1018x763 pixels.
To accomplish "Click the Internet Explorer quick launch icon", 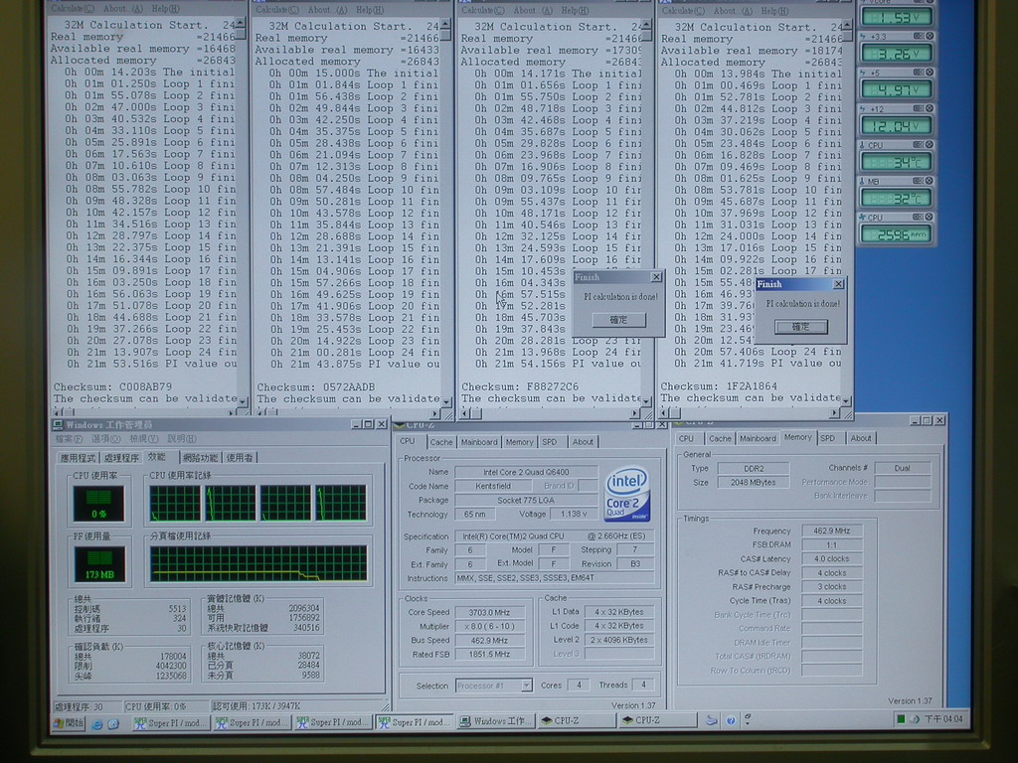I will 97,722.
